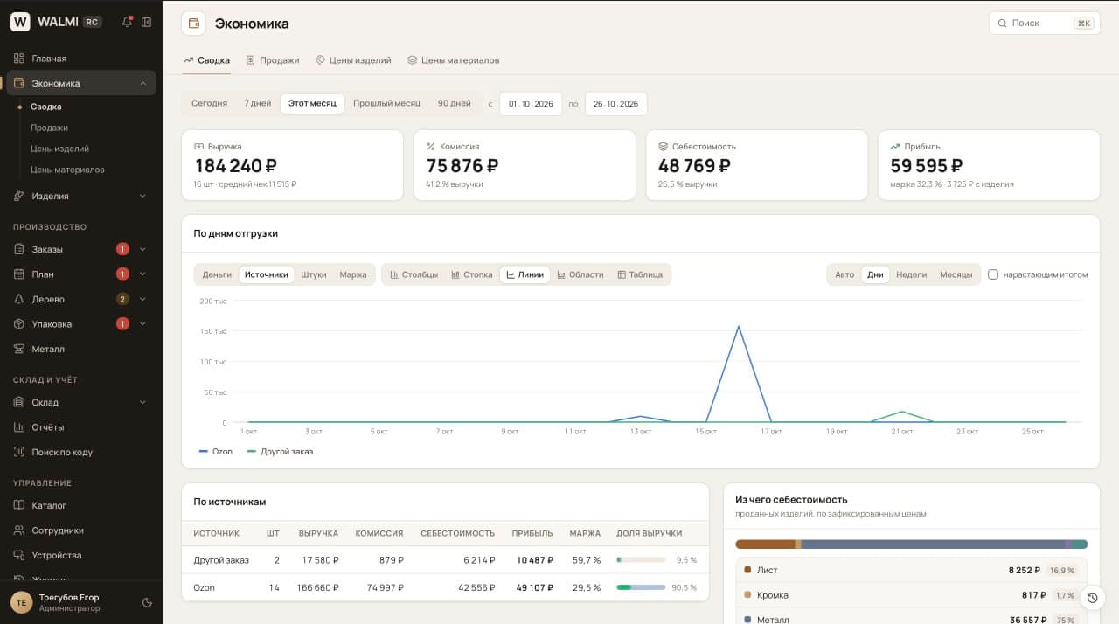
Task: Open Поиск по коду
Action: [x=81, y=452]
